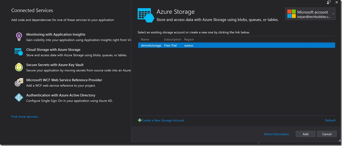
Task: Click the WCF Web Service Reference icon
Action: coord(19,83)
